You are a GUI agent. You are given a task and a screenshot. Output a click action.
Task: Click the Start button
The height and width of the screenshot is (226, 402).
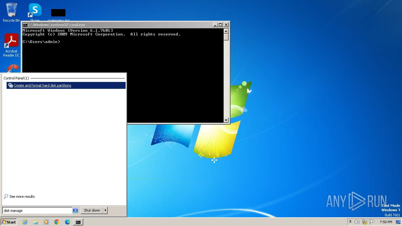[8, 222]
